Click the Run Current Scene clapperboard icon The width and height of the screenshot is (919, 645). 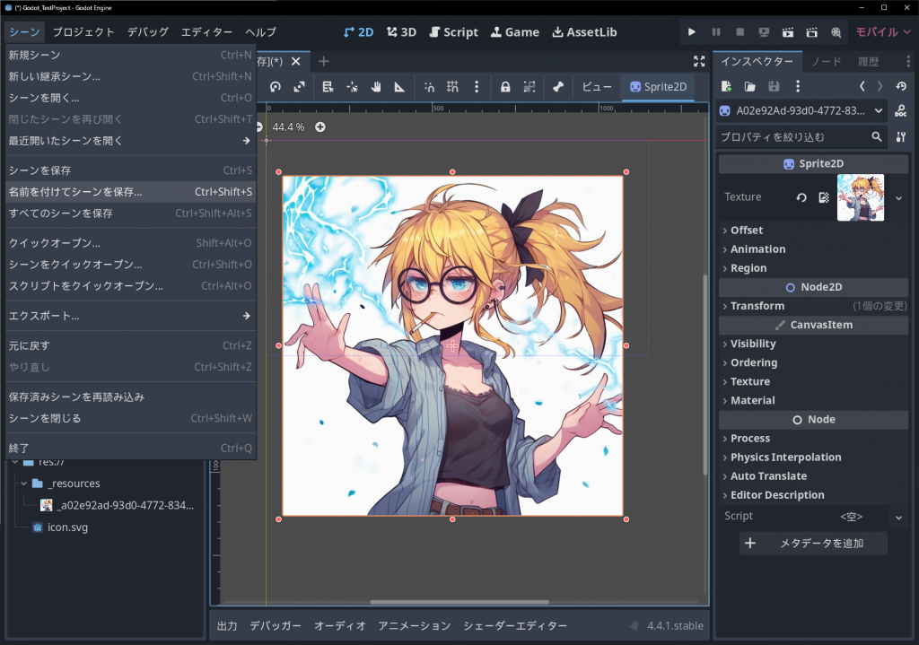coord(788,32)
